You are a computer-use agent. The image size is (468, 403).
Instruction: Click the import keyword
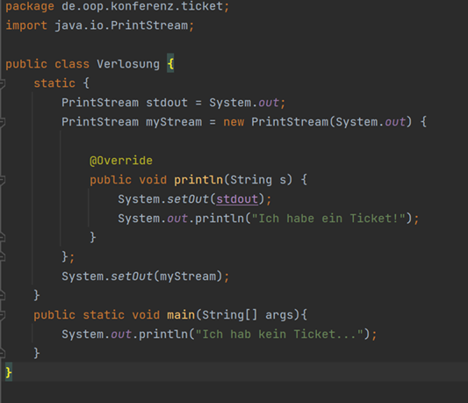(x=26, y=25)
